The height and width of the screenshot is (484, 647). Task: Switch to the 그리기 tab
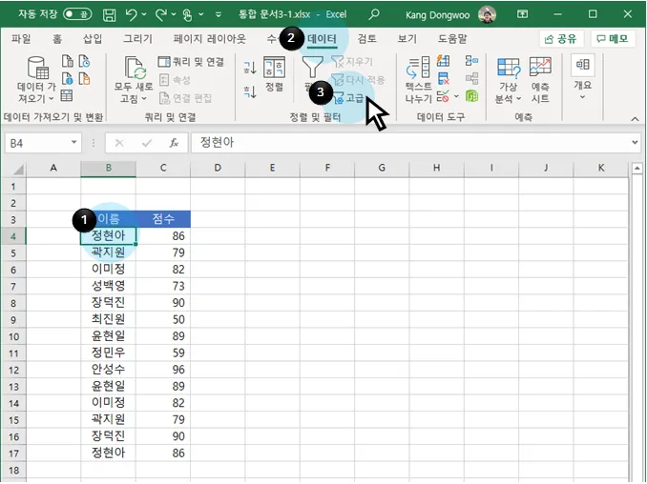[137, 39]
